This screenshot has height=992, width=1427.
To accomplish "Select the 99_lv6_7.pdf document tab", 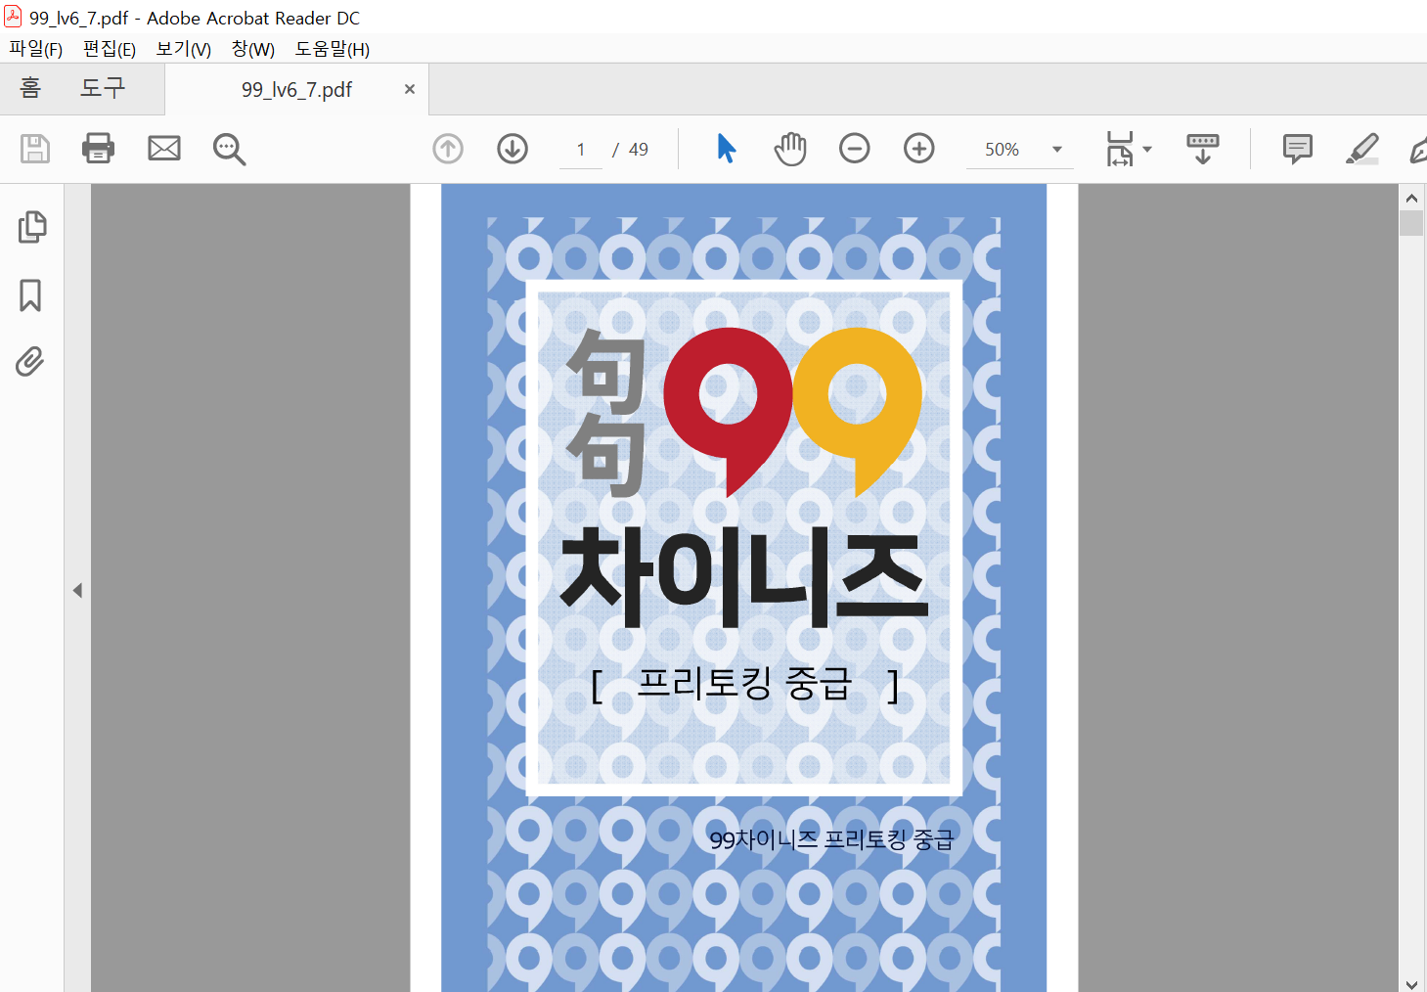I will [x=296, y=90].
